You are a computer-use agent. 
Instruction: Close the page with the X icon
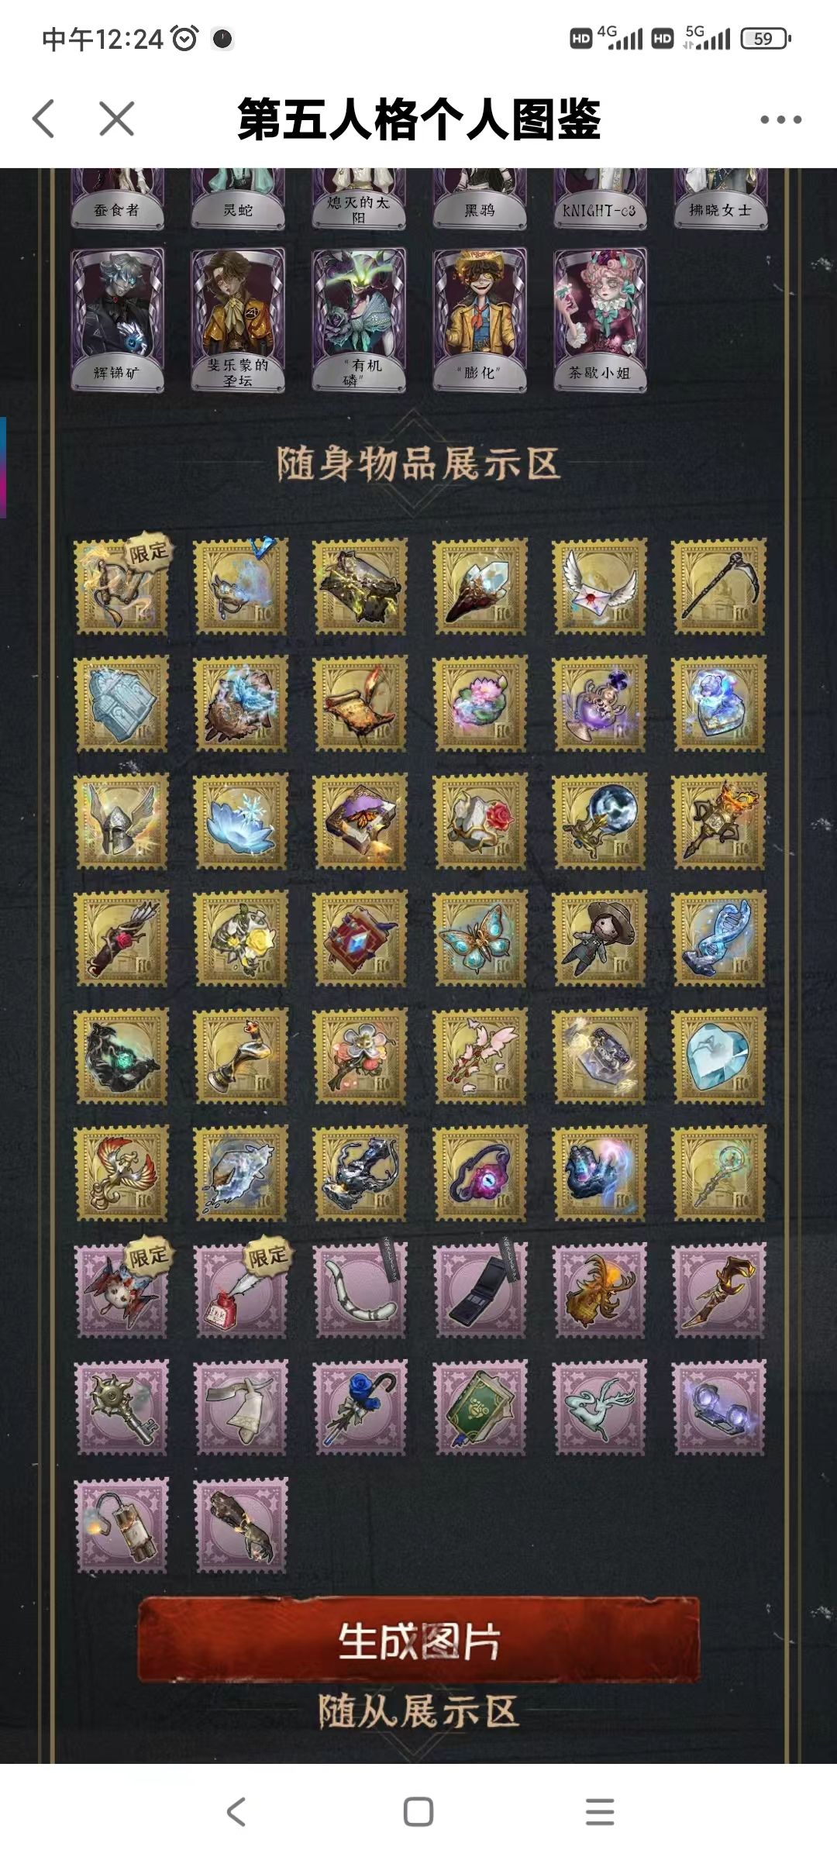pyautogui.click(x=117, y=119)
